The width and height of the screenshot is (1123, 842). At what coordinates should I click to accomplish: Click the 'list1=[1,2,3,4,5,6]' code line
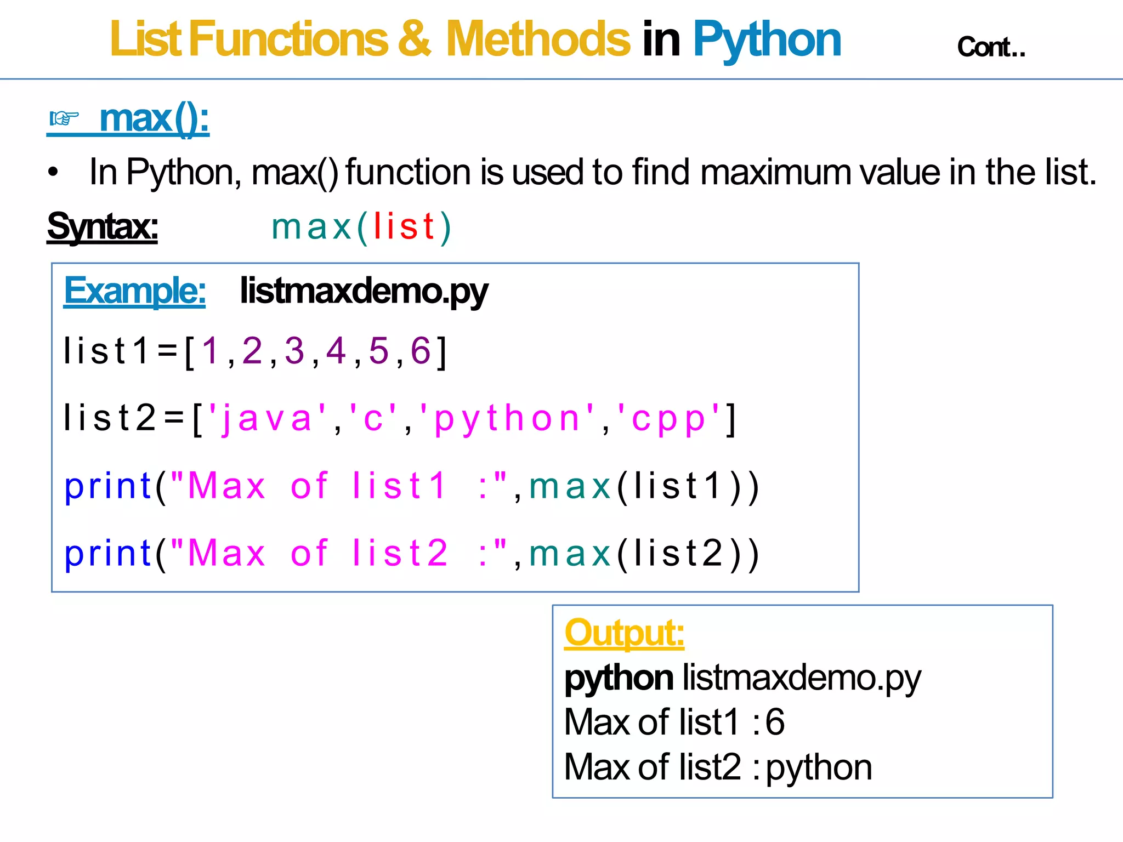pyautogui.click(x=256, y=351)
